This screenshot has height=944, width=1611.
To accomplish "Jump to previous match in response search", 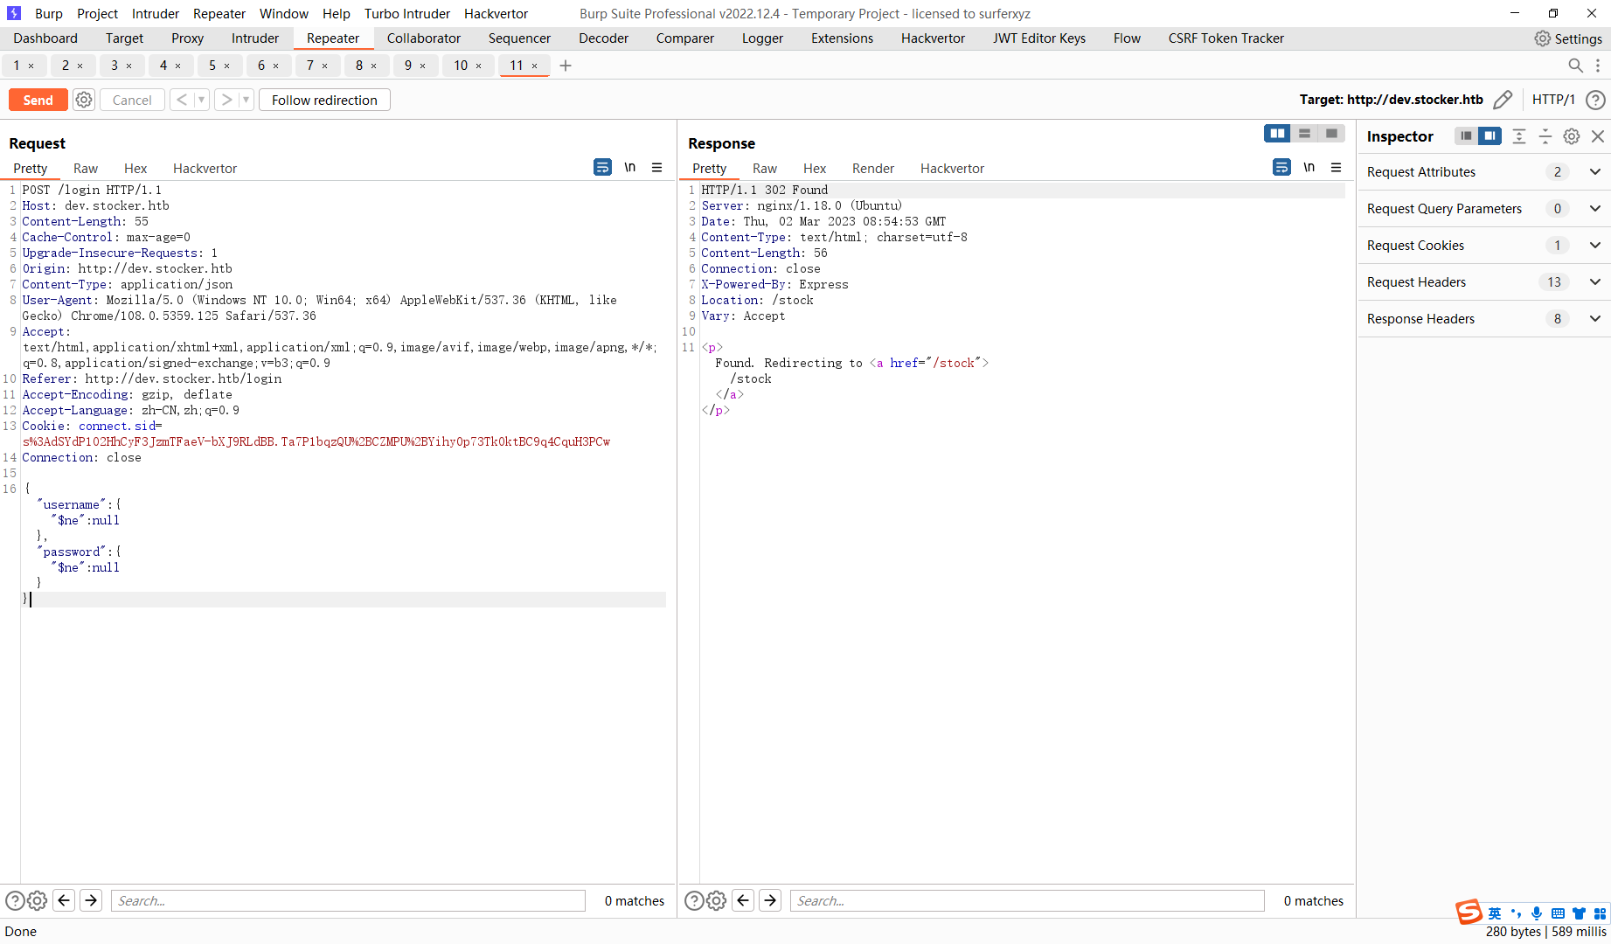I will [x=743, y=900].
